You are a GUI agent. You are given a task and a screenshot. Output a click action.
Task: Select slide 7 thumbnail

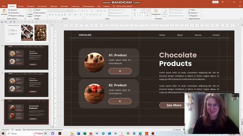pyautogui.click(x=26, y=85)
